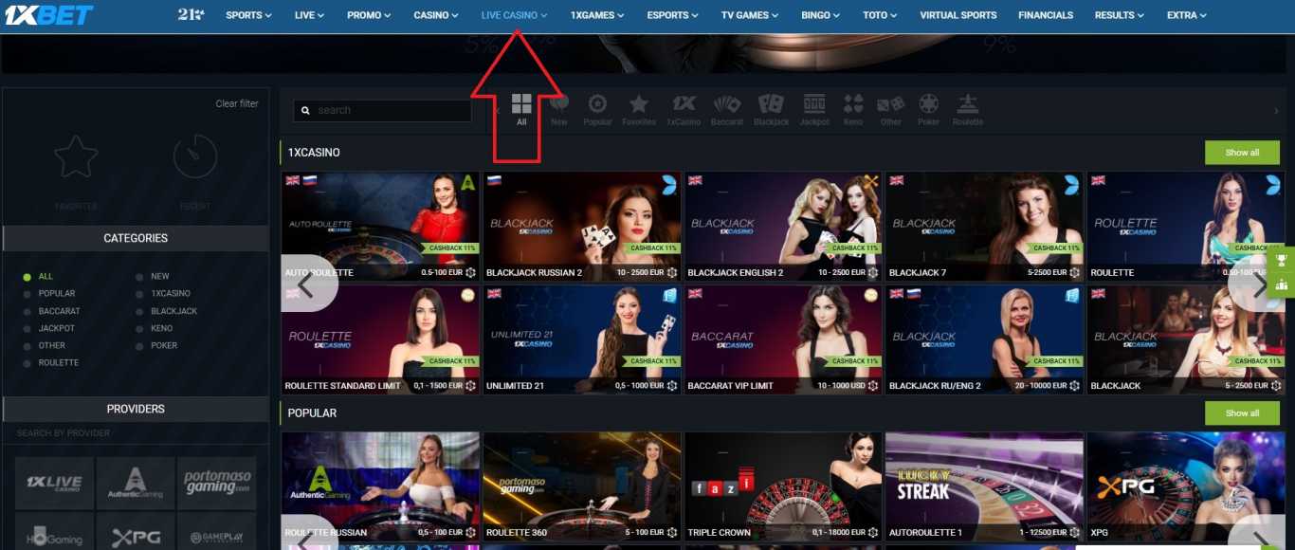1295x550 pixels.
Task: Choose 1XCASINO in the Categories list
Action: (171, 294)
